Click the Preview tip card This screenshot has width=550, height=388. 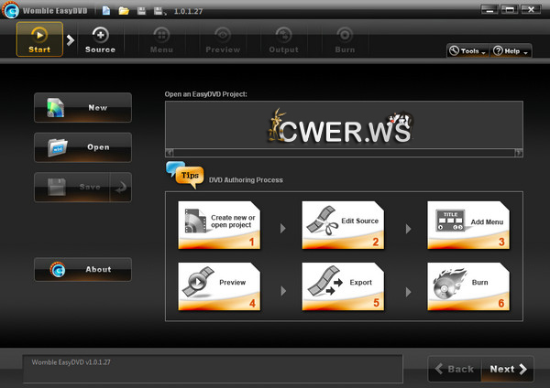point(219,287)
